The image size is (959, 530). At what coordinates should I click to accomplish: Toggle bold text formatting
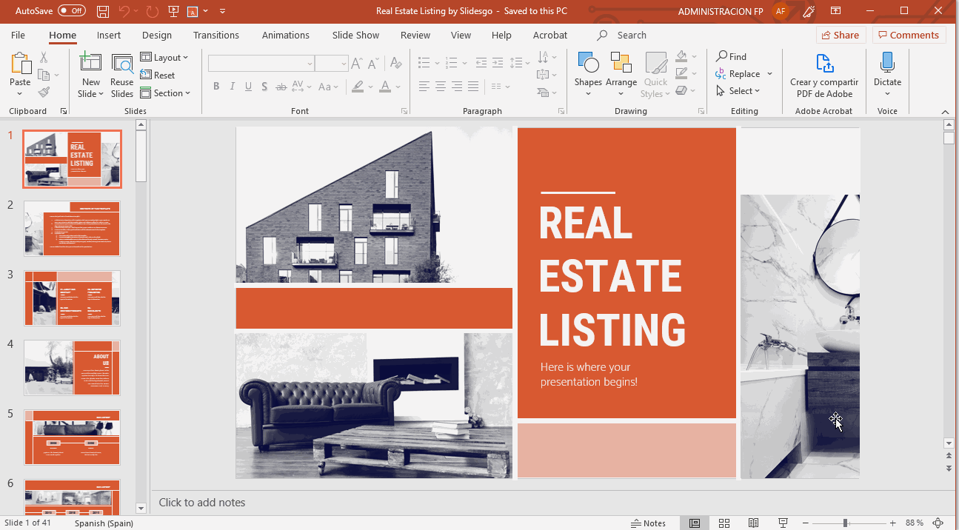pyautogui.click(x=216, y=87)
